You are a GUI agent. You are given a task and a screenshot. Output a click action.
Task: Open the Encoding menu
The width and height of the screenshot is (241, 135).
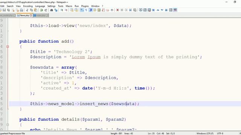point(28,6)
